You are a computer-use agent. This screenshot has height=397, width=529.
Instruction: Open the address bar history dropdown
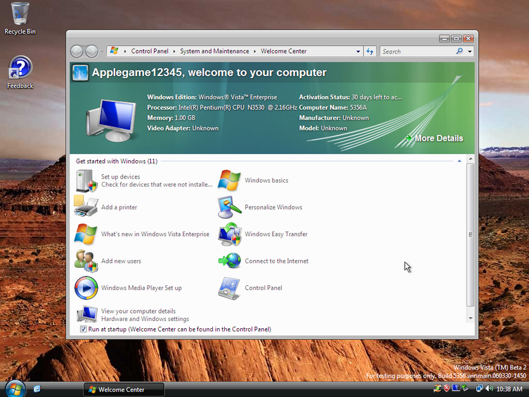pyautogui.click(x=358, y=52)
